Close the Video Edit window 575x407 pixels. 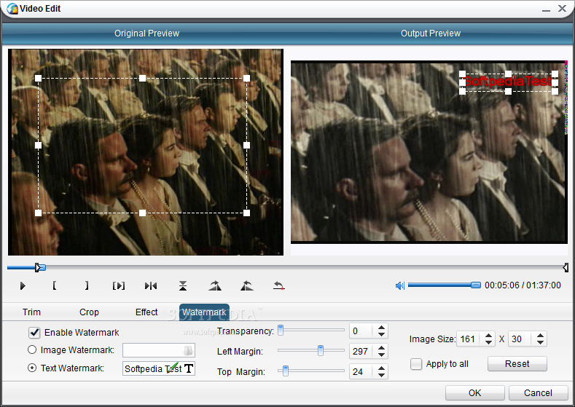(x=562, y=9)
